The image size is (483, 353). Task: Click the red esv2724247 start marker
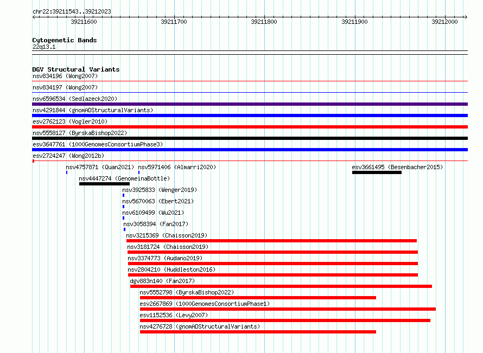point(33,161)
